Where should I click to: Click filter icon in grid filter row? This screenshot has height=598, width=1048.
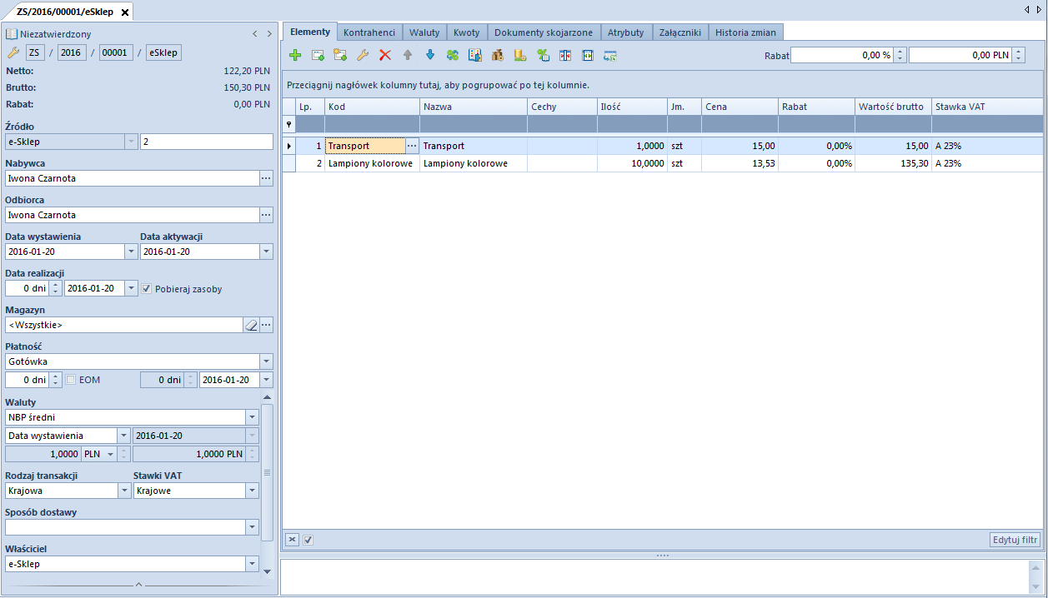289,124
